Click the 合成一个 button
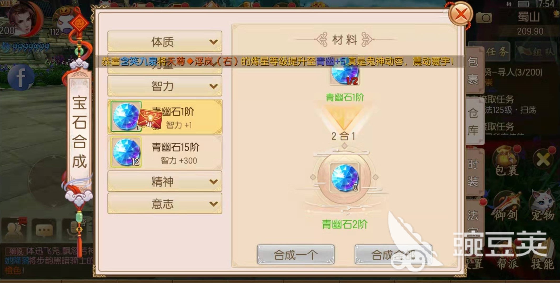 pos(296,254)
